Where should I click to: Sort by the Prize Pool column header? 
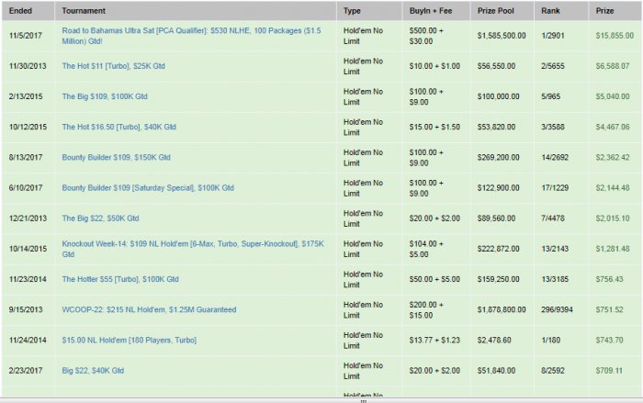(x=495, y=11)
